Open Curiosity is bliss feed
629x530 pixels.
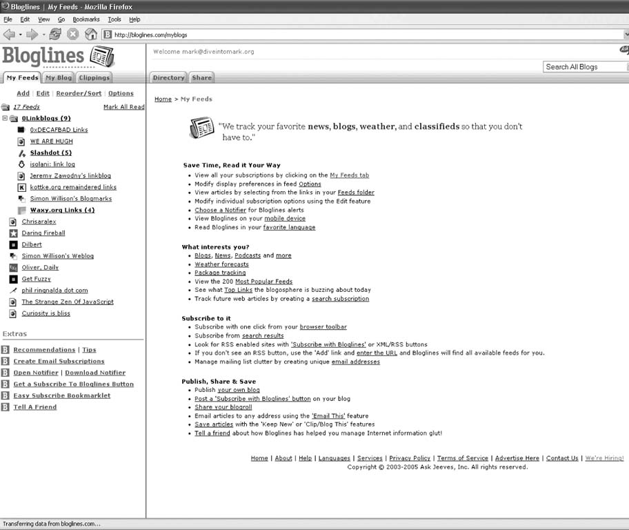pyautogui.click(x=46, y=313)
